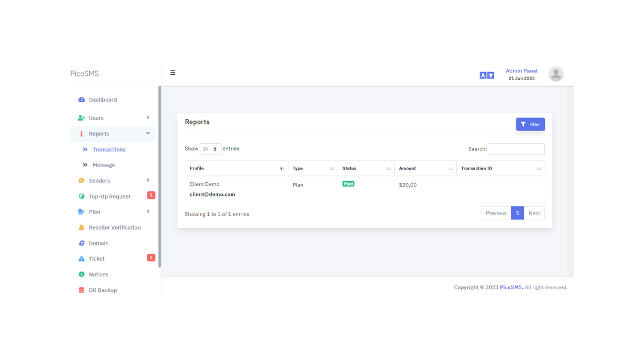
Task: Click the language translate icon in header
Action: [486, 75]
